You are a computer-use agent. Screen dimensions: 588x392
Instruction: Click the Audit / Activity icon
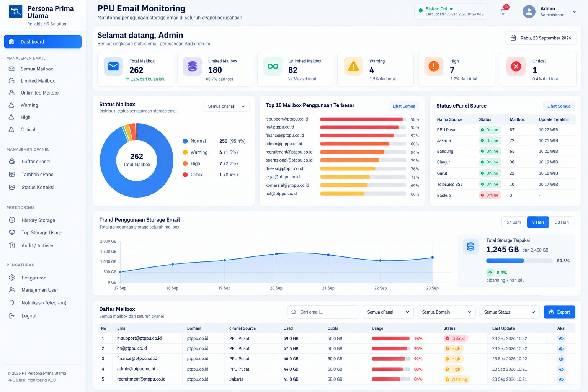coord(12,245)
